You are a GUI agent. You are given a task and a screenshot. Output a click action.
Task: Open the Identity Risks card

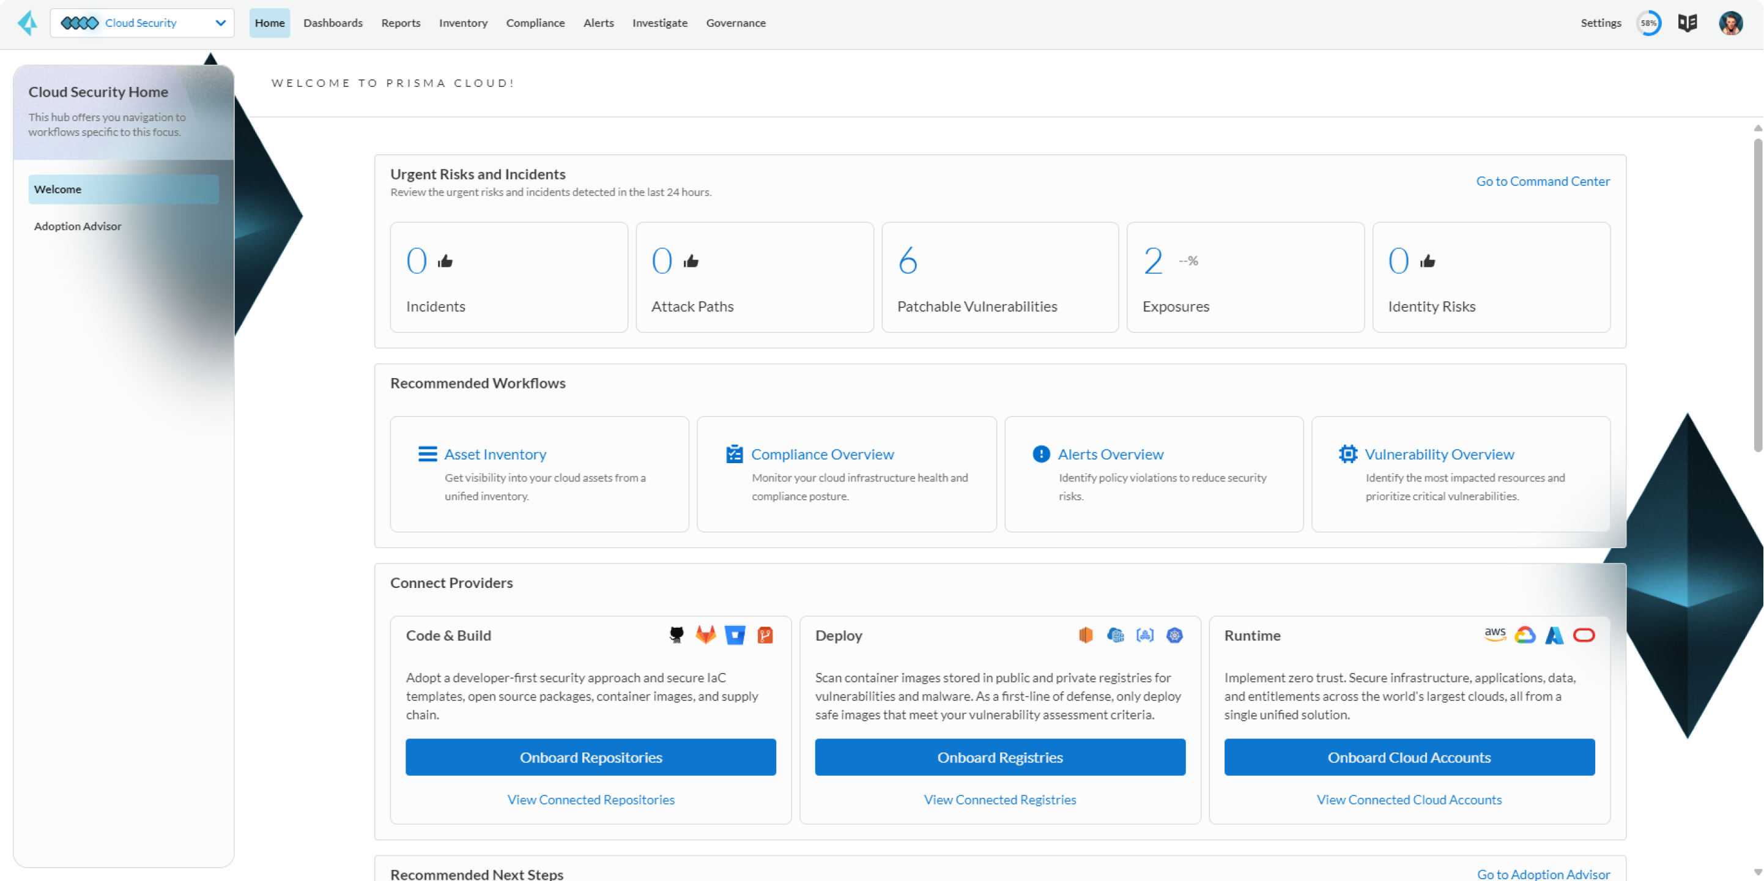pos(1491,277)
